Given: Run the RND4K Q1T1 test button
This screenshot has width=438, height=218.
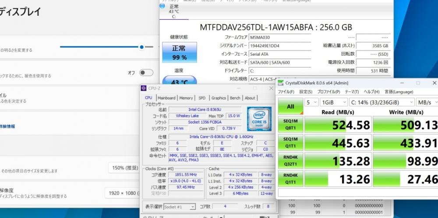Looking at the screenshot, I should point(290,179).
